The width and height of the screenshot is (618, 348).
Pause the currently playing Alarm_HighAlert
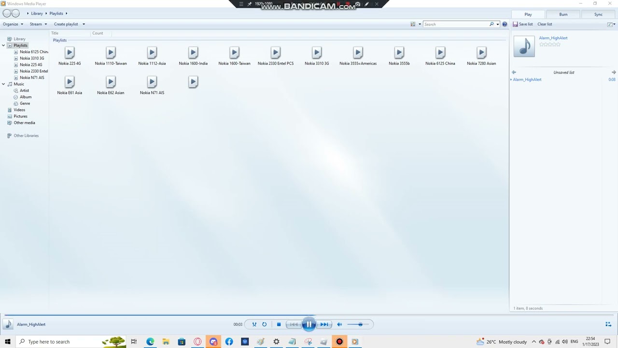pyautogui.click(x=309, y=324)
